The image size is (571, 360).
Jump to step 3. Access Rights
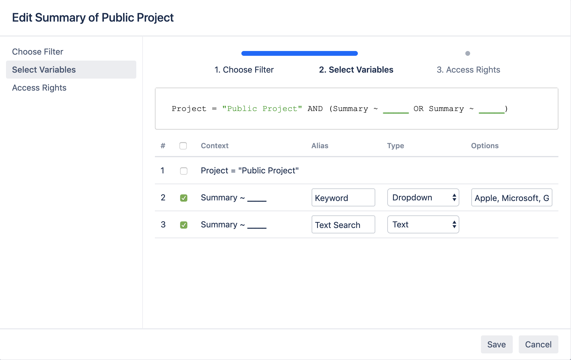[x=468, y=70]
